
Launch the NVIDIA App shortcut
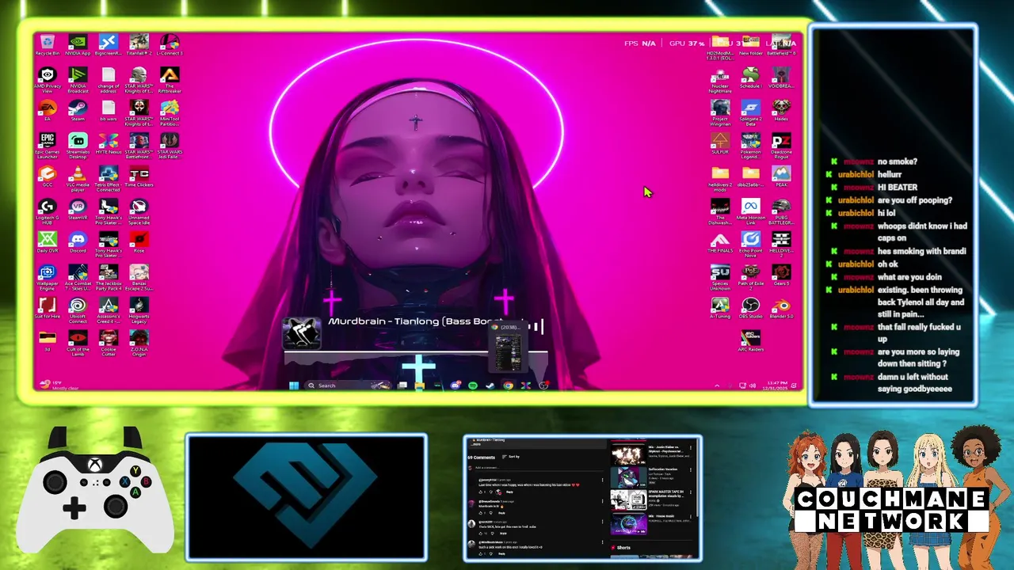click(78, 44)
